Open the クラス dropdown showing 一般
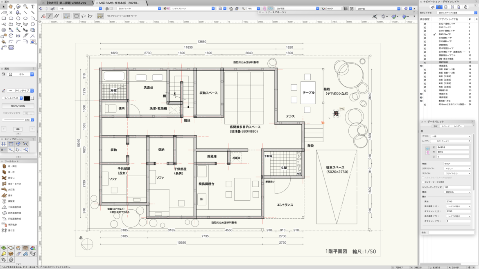 (x=450, y=136)
